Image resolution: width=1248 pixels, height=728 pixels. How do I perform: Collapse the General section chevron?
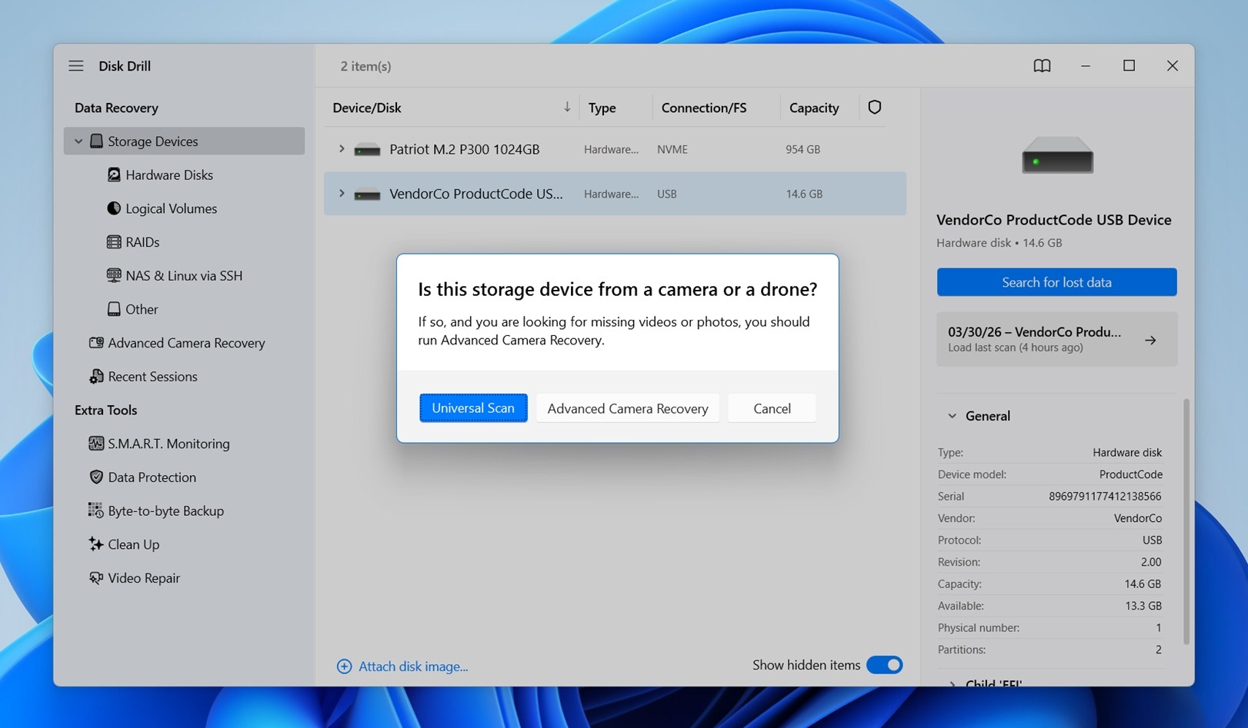tap(952, 416)
